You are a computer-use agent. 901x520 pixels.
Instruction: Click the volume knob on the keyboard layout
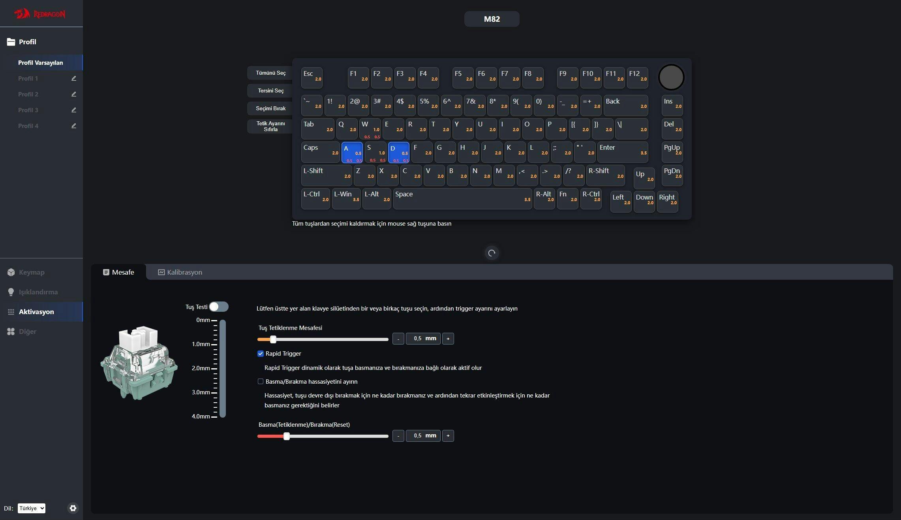coord(671,77)
